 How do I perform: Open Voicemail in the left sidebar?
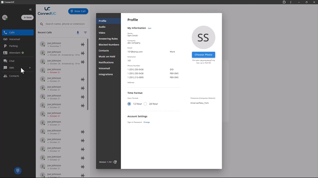[x=15, y=39]
